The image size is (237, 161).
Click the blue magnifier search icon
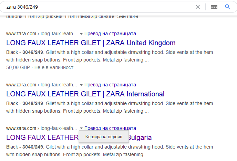coord(227,7)
